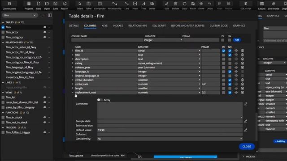Uncheck NN for replacement_cost column
The image size is (287, 161).
pos(230,93)
